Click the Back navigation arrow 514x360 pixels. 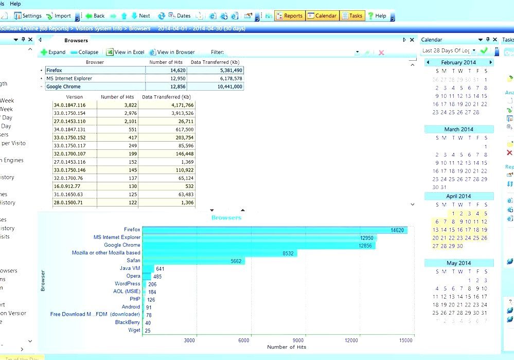pyautogui.click(x=89, y=15)
